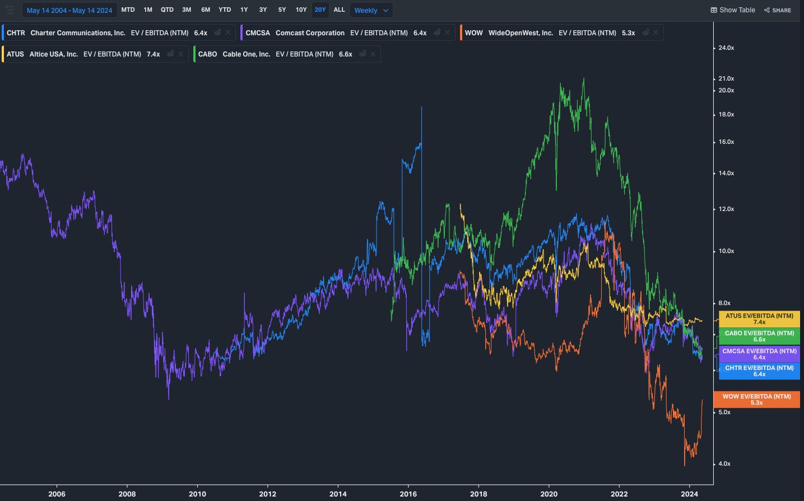Click the blue CHTR color bar
This screenshot has height=501, width=804.
point(3,32)
